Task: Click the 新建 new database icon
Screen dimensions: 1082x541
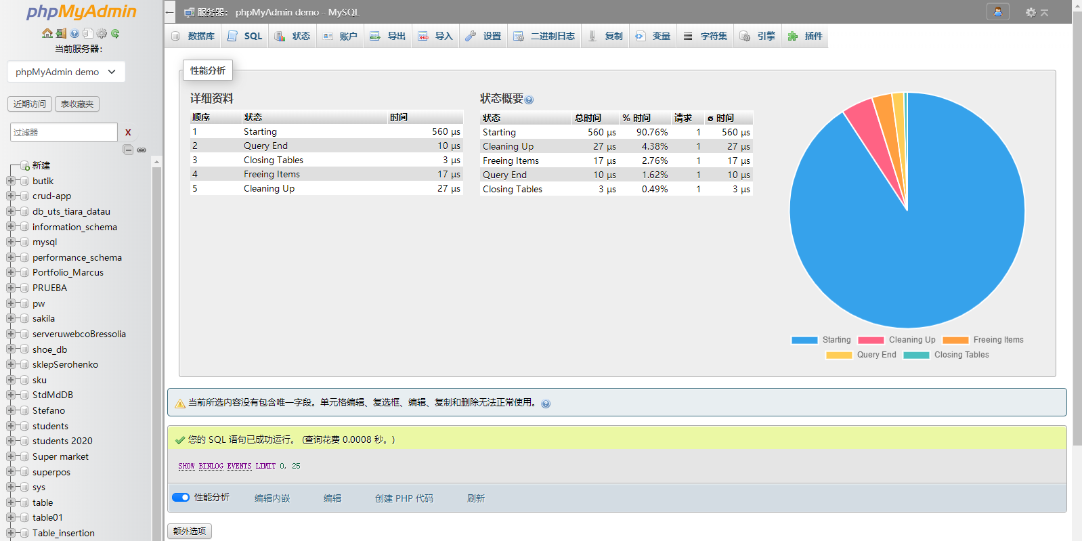Action: pyautogui.click(x=25, y=165)
